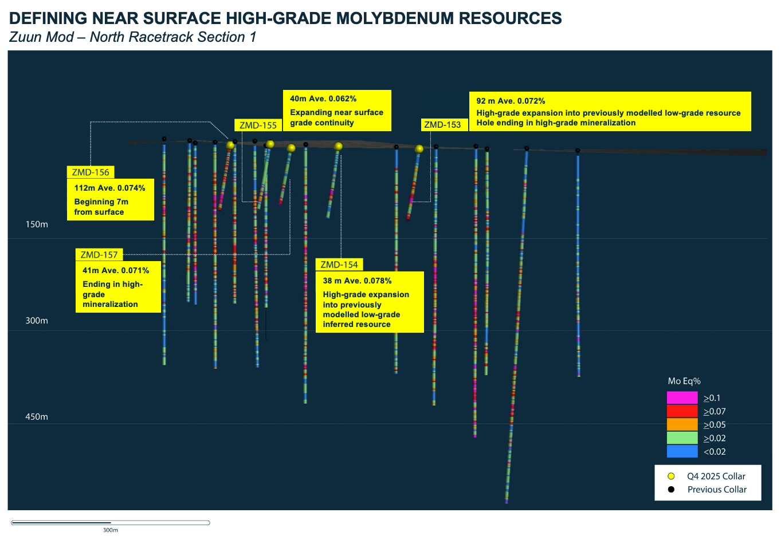The width and height of the screenshot is (781, 540).
Task: Pick the red ≥0.07 legend swatch
Action: tap(682, 411)
